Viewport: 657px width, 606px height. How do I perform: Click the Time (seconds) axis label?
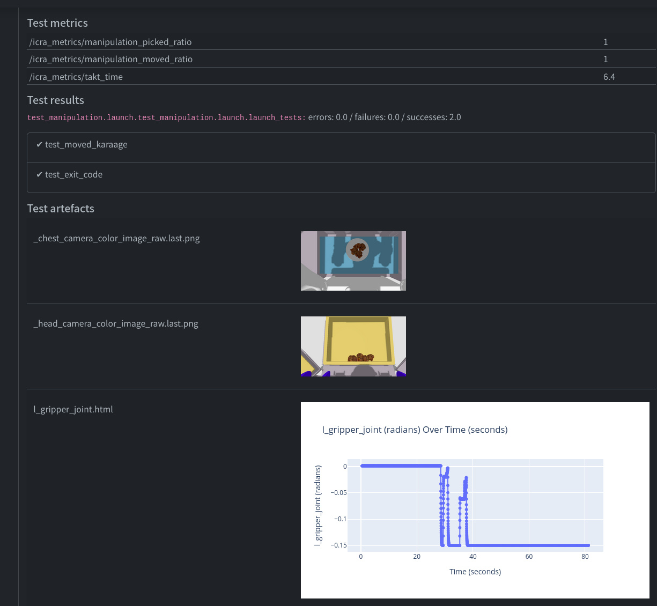click(x=475, y=572)
